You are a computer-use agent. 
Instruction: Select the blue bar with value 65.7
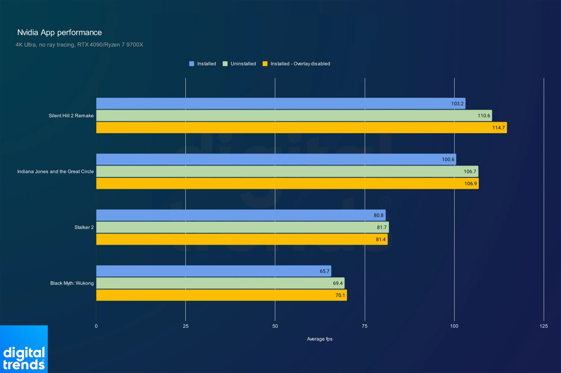(x=213, y=271)
